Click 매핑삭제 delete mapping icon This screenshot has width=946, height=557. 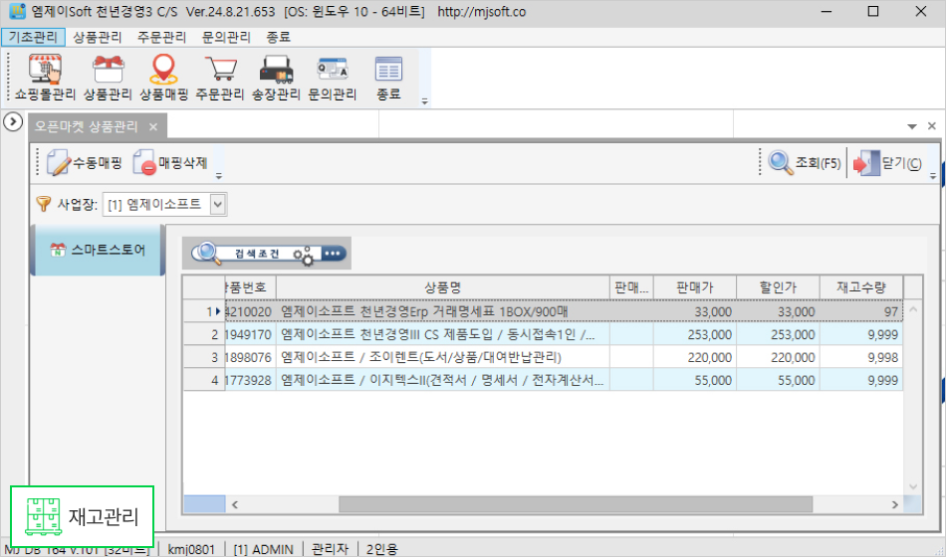[170, 163]
